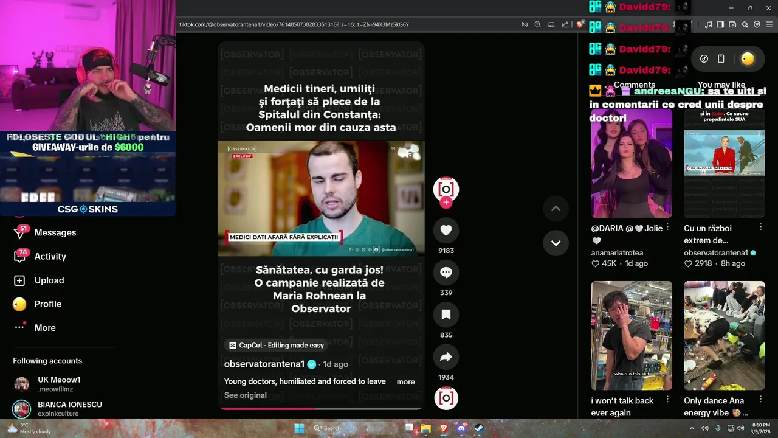Open options for the Only dance Ana video

coord(760,400)
